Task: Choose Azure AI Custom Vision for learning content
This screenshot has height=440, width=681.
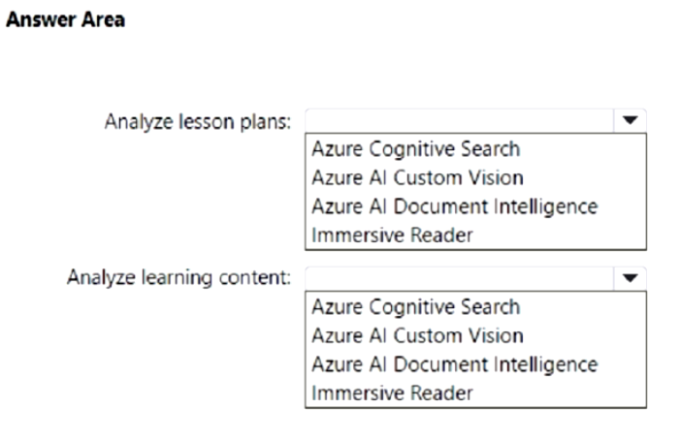Action: (x=417, y=335)
